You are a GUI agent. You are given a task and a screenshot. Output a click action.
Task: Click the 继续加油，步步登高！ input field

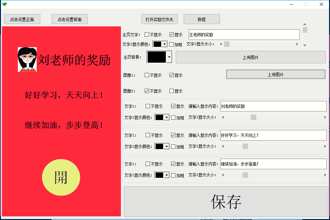tap(274, 164)
